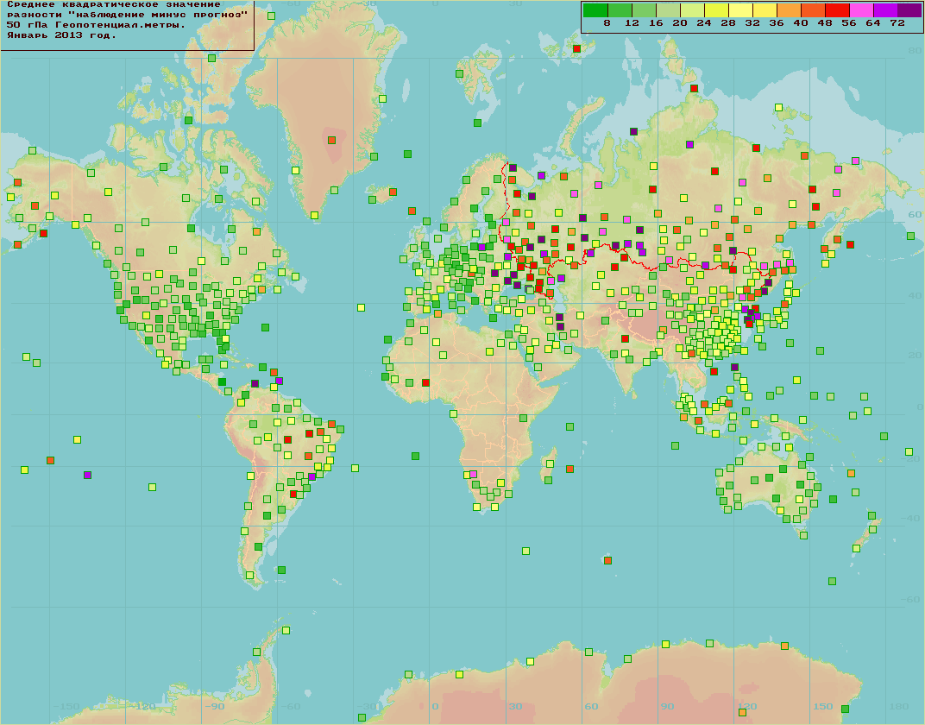Click the darkest green legend swatch below 8
The image size is (925, 725).
click(x=595, y=10)
